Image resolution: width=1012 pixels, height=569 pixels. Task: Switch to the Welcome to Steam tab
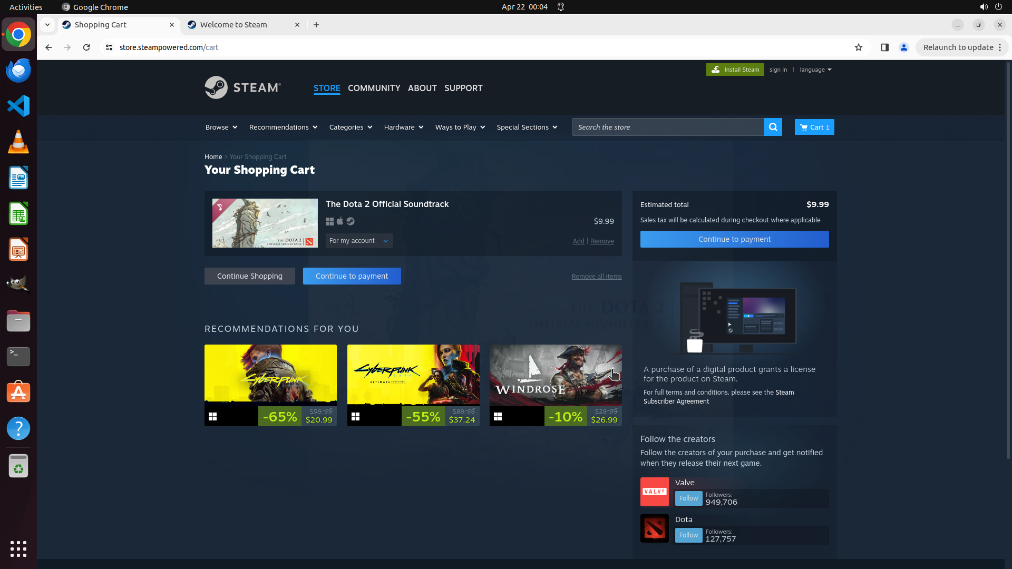click(x=233, y=25)
